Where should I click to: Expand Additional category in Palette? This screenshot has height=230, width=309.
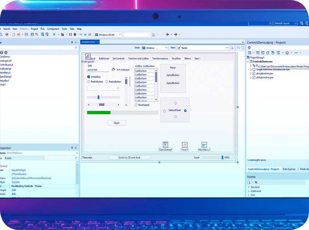coord(249,191)
